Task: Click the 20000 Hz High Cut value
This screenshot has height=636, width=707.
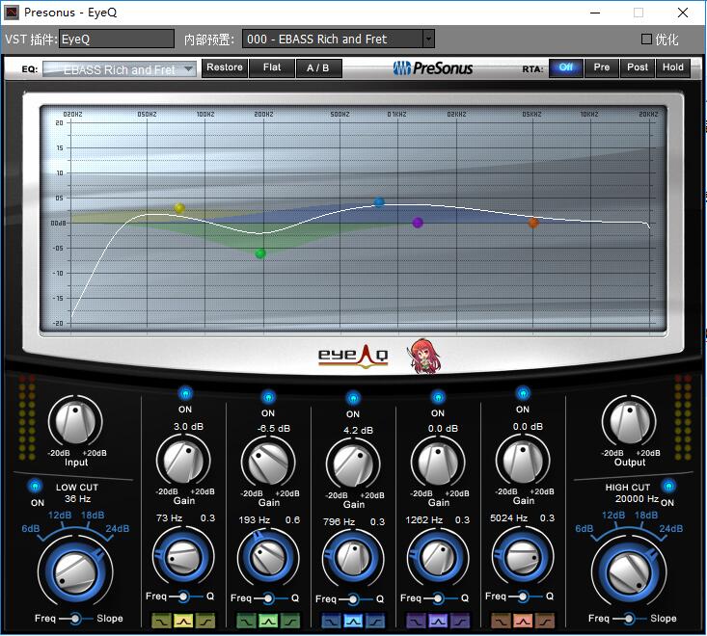Action: [x=637, y=499]
